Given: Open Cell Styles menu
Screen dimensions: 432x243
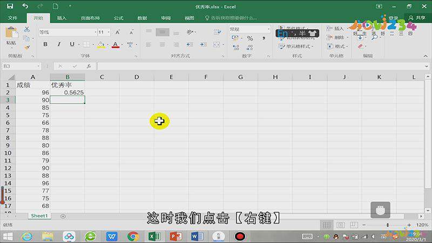Looking at the screenshot, I should pos(296,46).
